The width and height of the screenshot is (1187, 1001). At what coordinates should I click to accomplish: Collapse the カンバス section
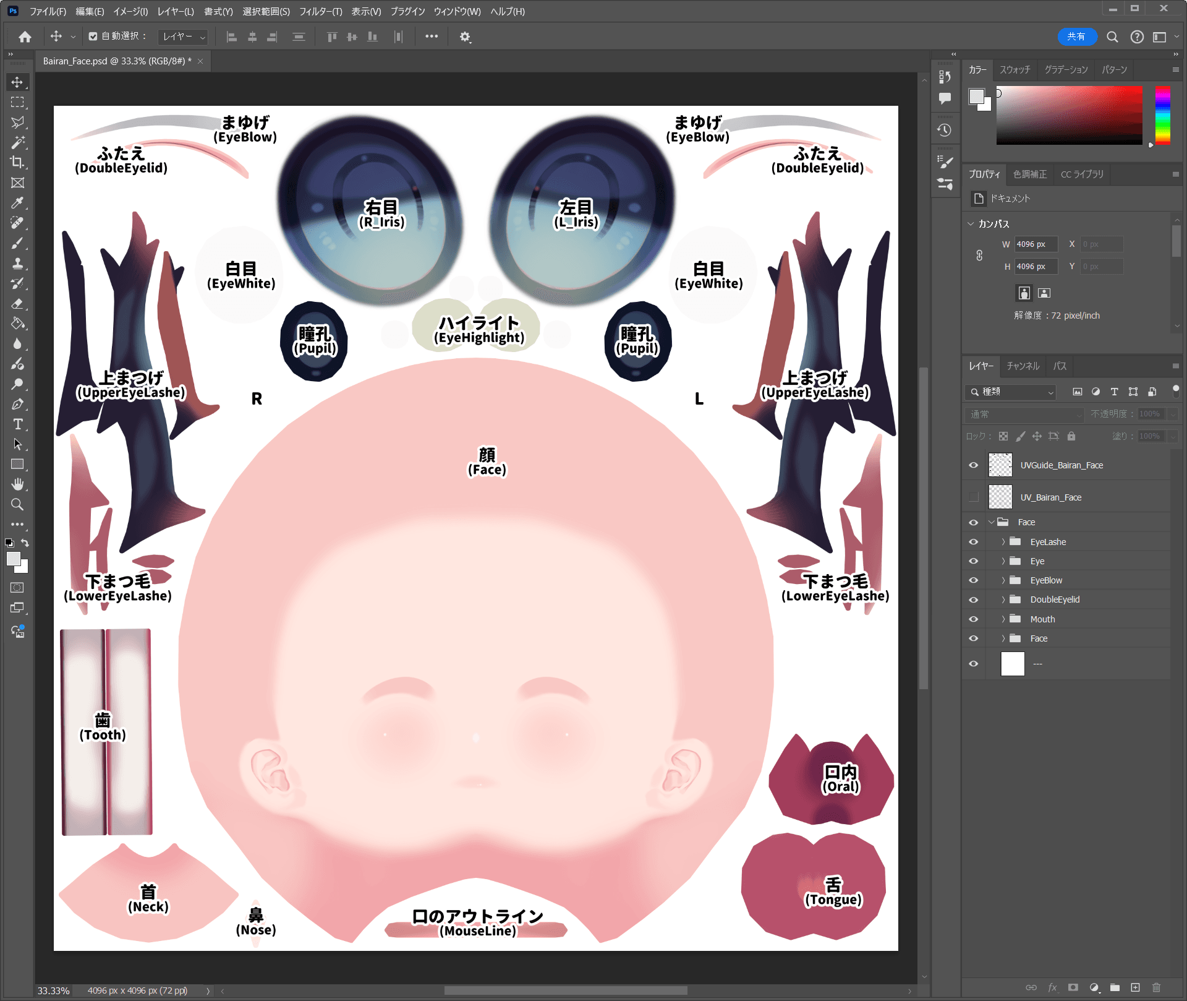[x=971, y=224]
